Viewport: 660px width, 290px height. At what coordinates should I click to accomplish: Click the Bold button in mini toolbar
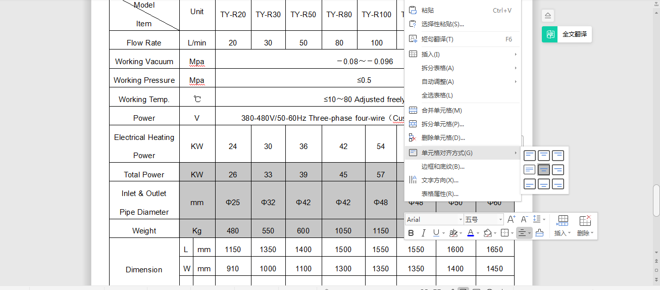[411, 233]
